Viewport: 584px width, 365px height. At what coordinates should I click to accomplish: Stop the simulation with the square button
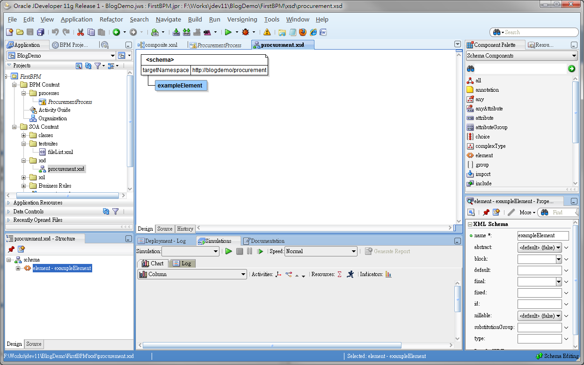[239, 251]
